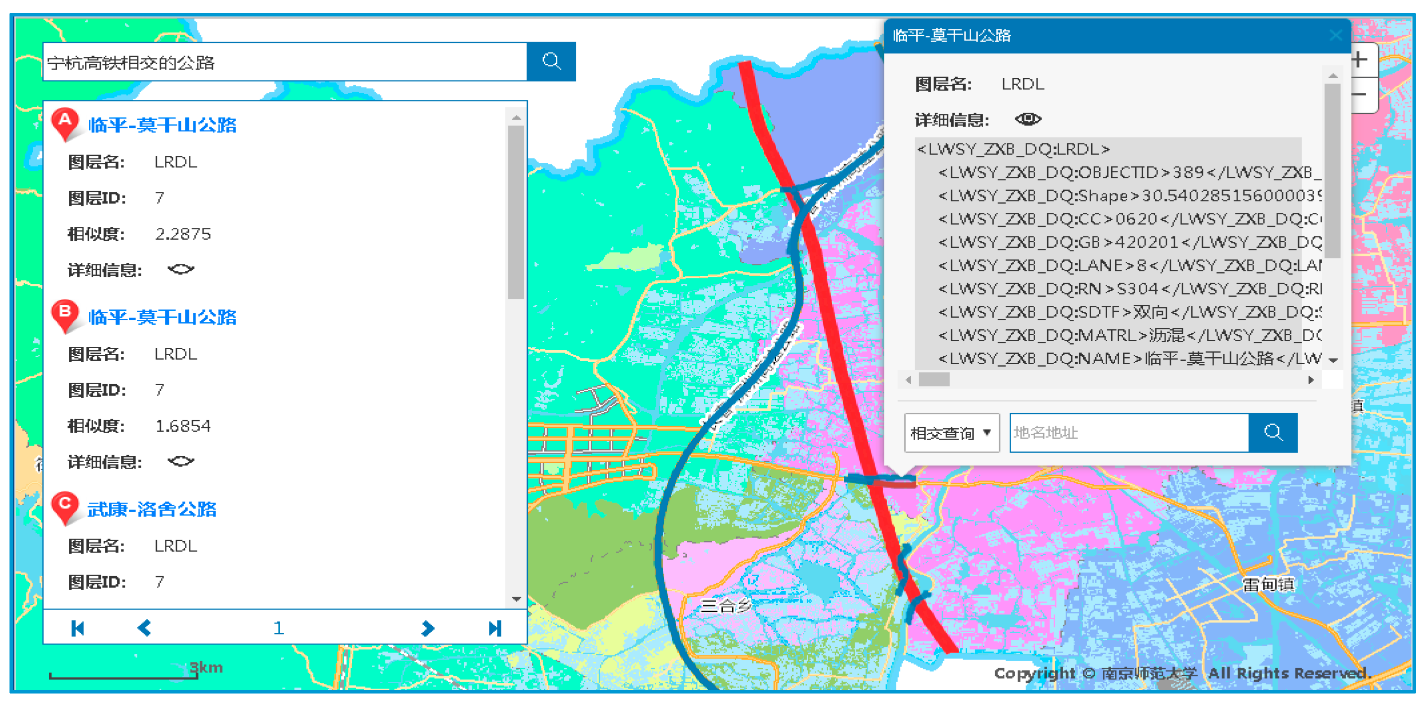The height and width of the screenshot is (705, 1425).
Task: Click the RN S304 line in details
Action: (1130, 289)
